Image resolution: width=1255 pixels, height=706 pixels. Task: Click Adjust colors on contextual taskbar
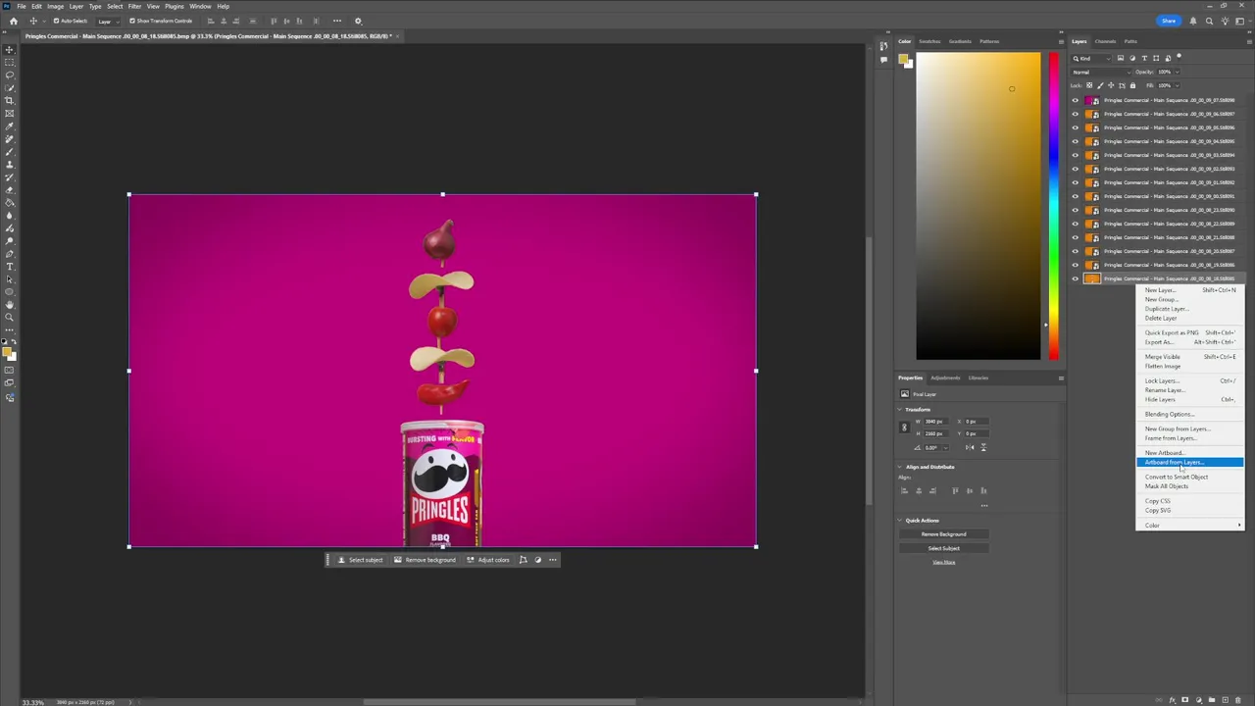point(488,560)
